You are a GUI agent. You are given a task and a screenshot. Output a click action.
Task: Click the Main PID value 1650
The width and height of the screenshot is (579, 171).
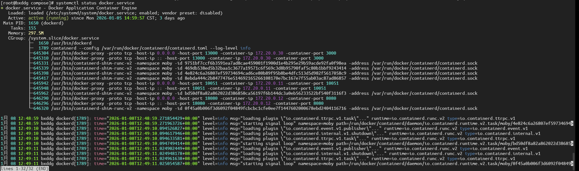point(33,23)
